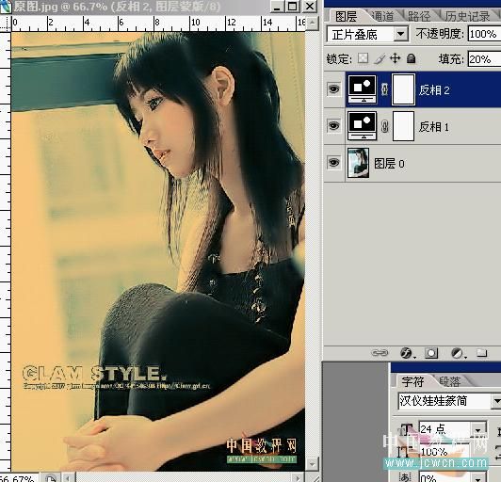This screenshot has width=501, height=482.
Task: Switch to the 图层 tab
Action: 346,16
